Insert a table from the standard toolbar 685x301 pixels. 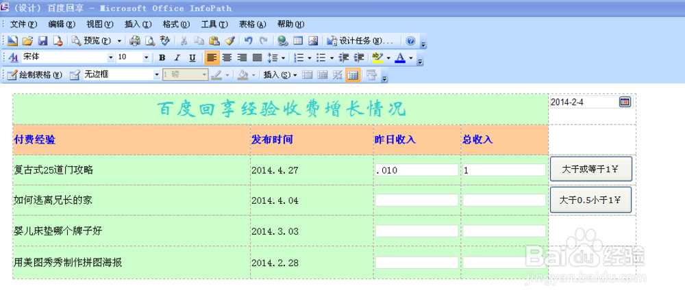(298, 41)
